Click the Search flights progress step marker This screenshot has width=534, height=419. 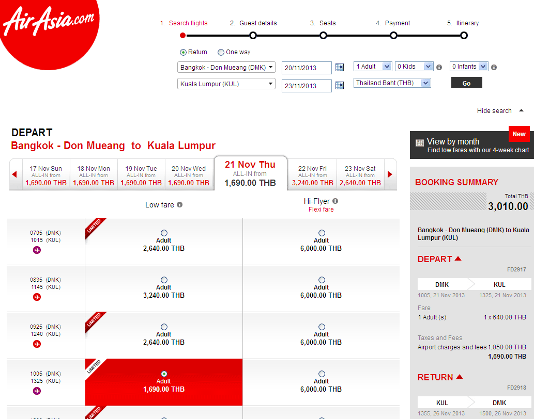(183, 35)
